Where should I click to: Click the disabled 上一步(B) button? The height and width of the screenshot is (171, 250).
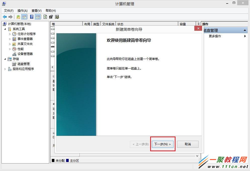point(141,144)
